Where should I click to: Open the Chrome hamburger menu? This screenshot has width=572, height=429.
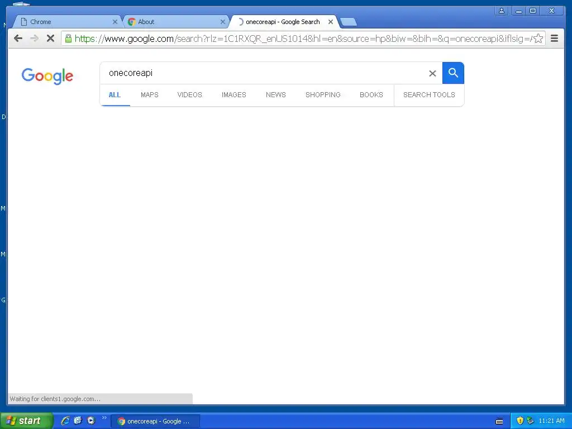(x=554, y=39)
